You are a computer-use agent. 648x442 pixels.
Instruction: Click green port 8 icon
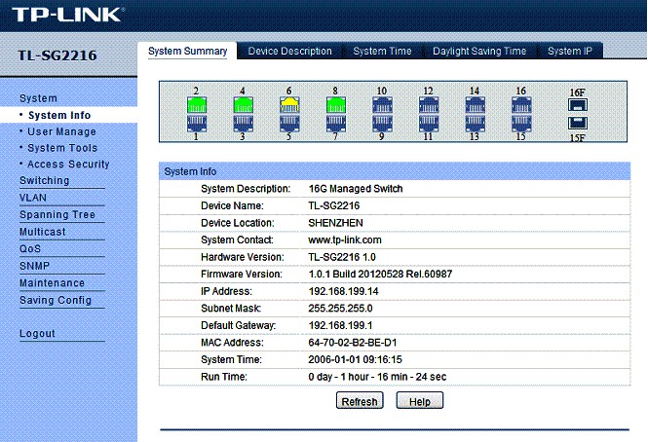tap(336, 105)
